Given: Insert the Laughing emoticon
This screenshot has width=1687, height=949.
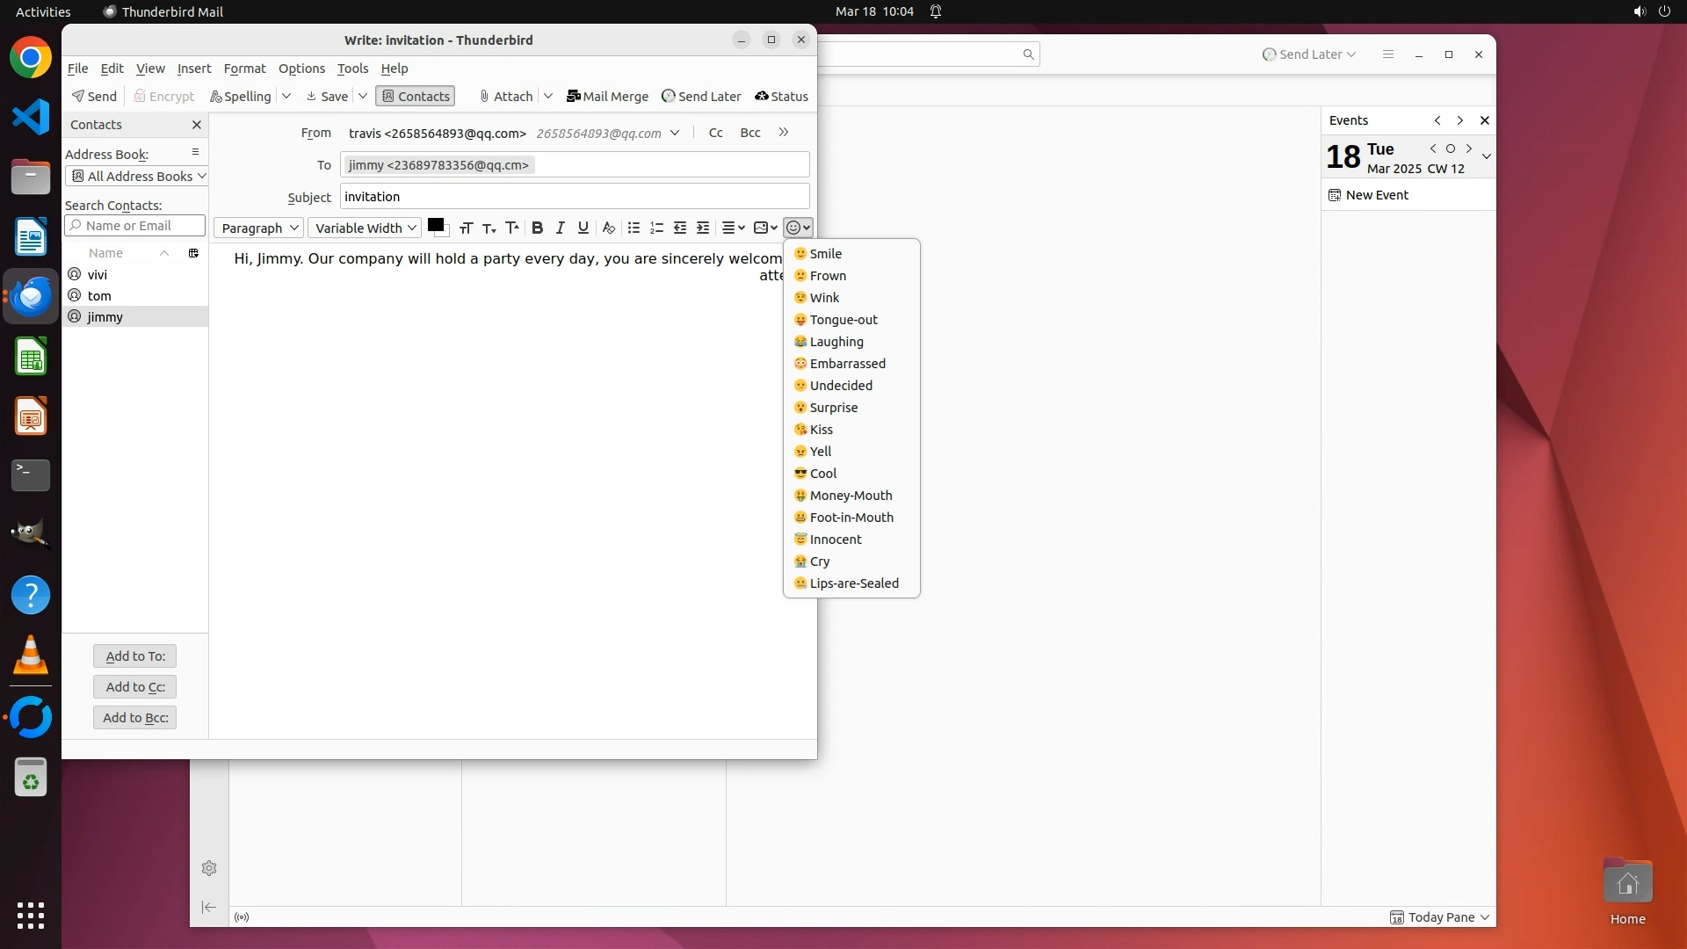Looking at the screenshot, I should click(836, 342).
